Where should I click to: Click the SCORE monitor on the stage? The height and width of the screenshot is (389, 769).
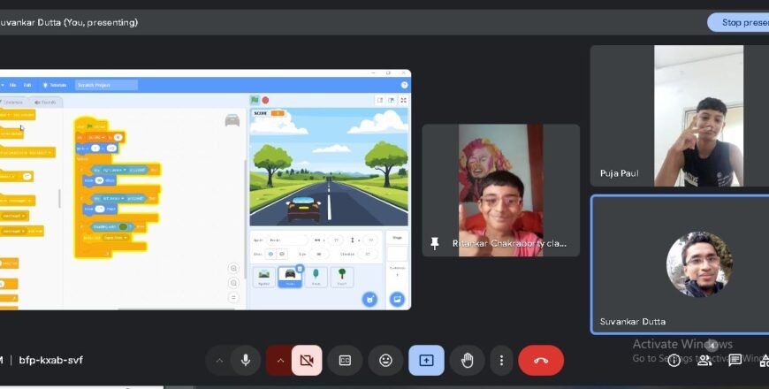pos(269,113)
